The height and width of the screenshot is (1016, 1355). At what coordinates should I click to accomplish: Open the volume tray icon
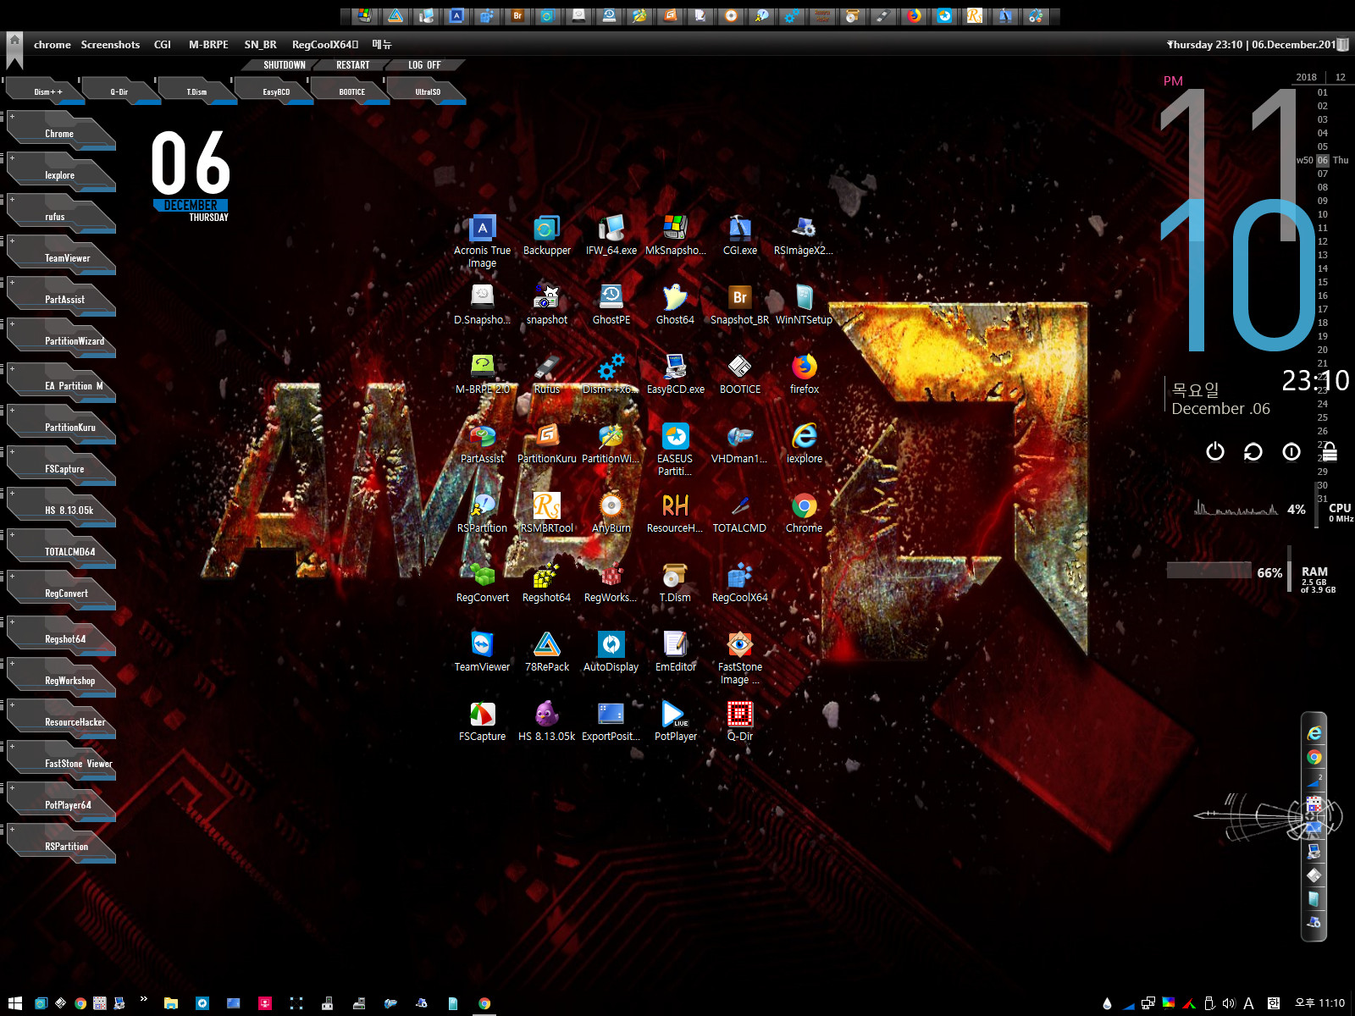[1229, 1003]
